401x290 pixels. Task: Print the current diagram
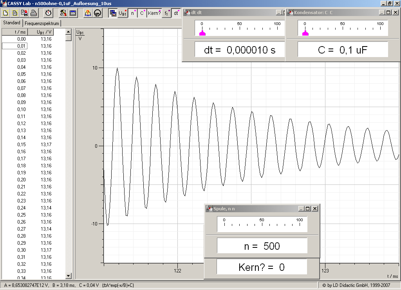click(34, 13)
